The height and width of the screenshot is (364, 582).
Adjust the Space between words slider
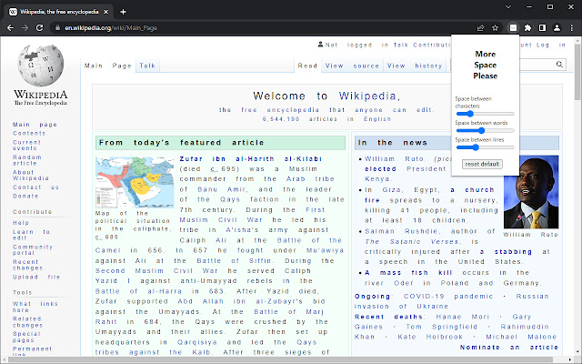pos(485,130)
